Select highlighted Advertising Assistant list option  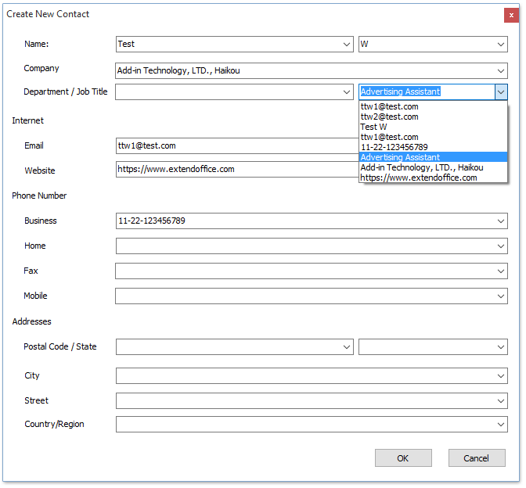point(400,157)
